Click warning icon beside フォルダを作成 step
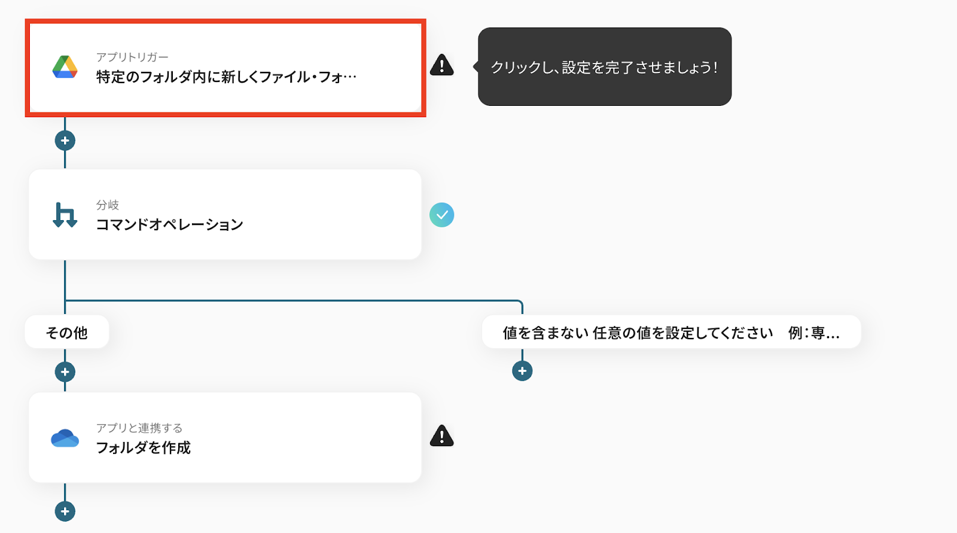Screen dimensions: 957x533 pyautogui.click(x=441, y=436)
